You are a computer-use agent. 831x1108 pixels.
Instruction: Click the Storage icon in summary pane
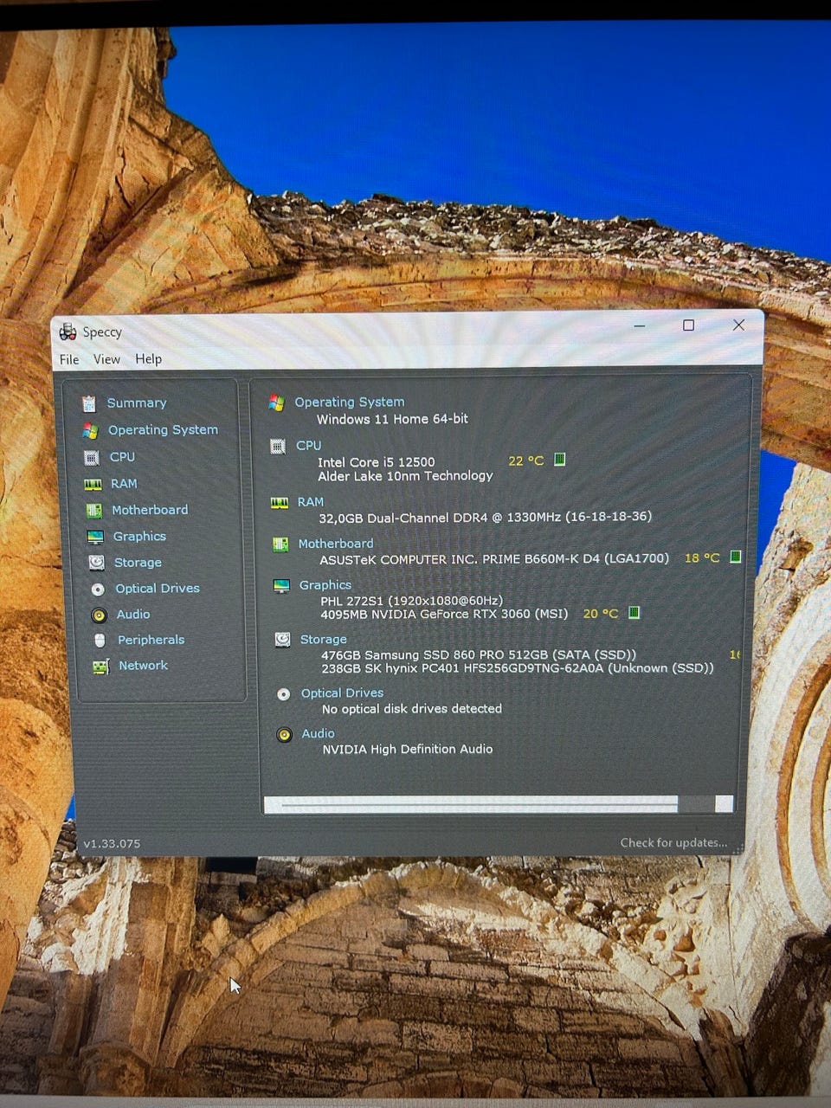[x=282, y=640]
